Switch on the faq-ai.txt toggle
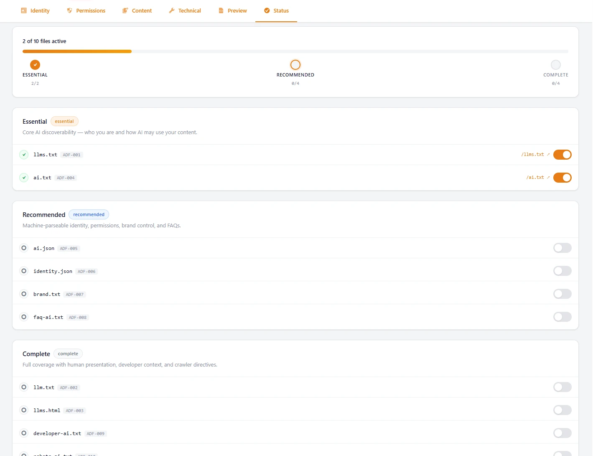 click(x=562, y=317)
